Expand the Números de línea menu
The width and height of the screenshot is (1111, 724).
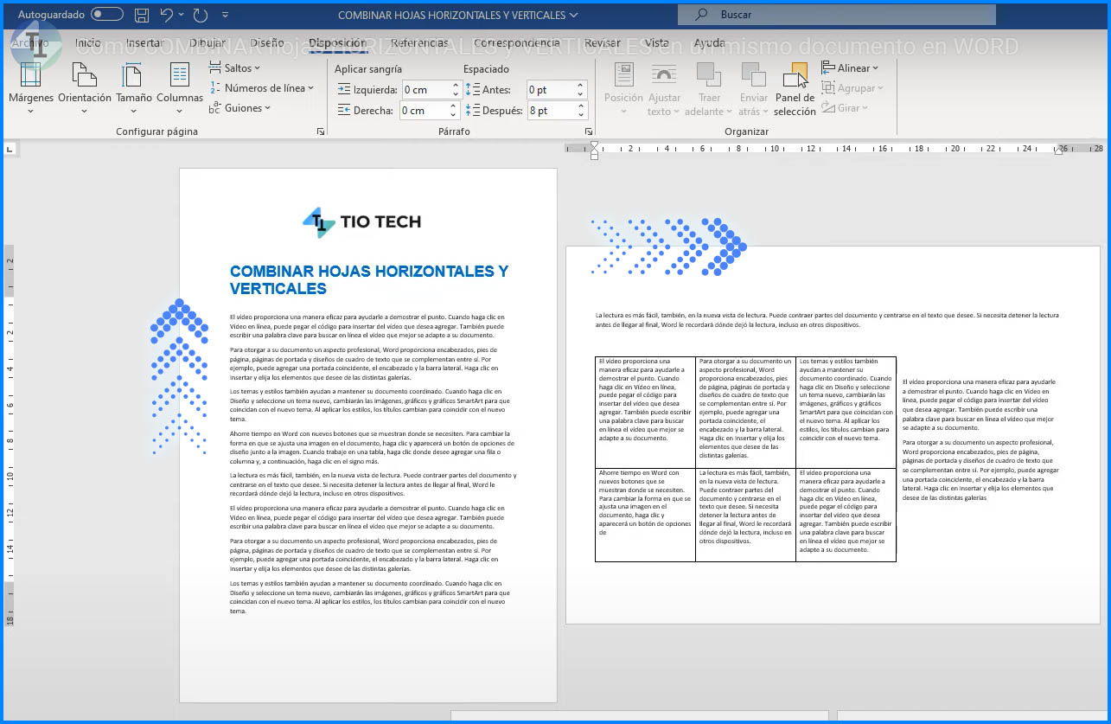click(260, 88)
